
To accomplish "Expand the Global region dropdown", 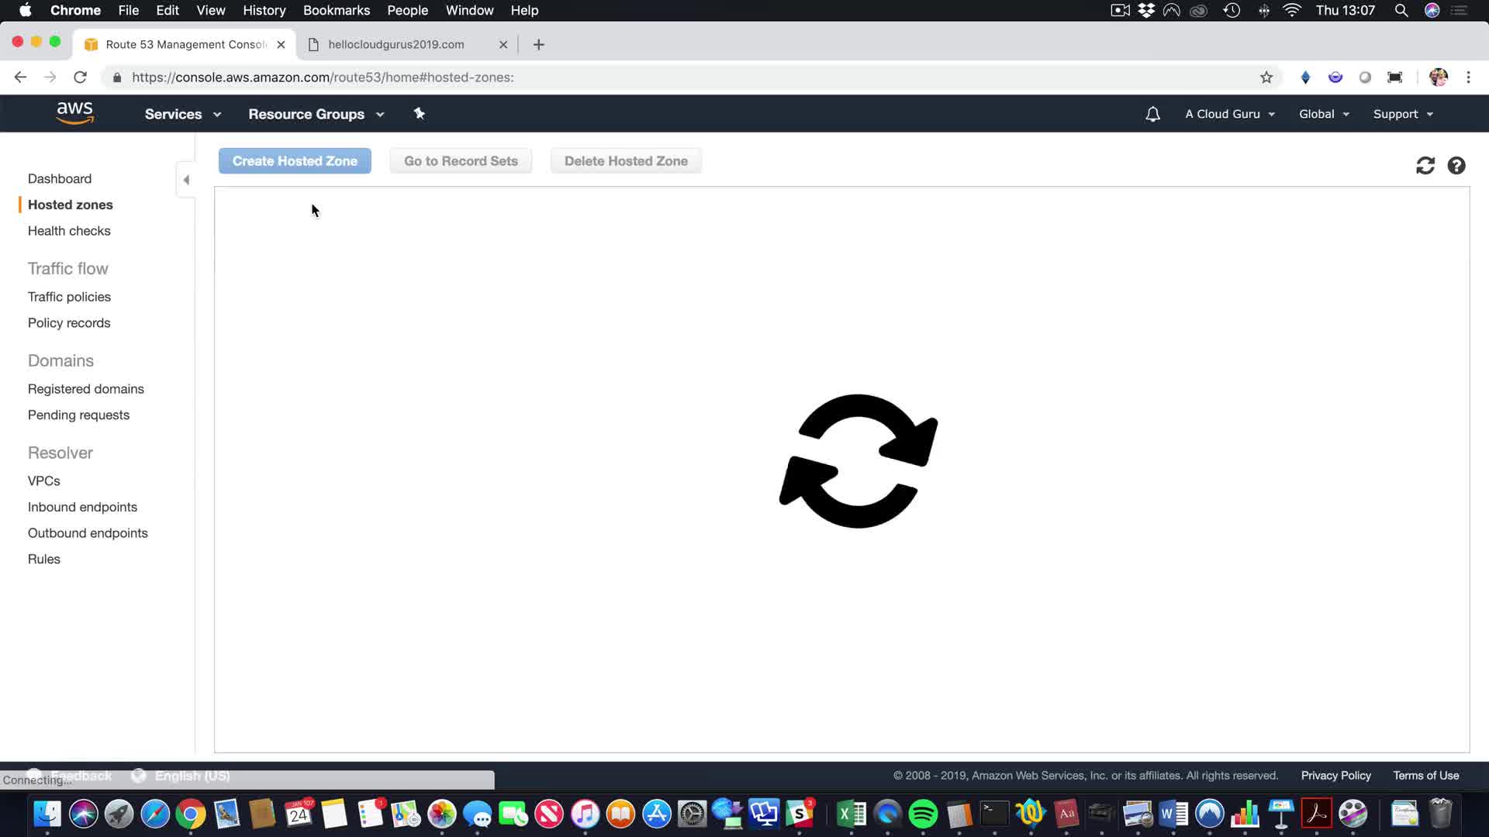I will tap(1324, 114).
